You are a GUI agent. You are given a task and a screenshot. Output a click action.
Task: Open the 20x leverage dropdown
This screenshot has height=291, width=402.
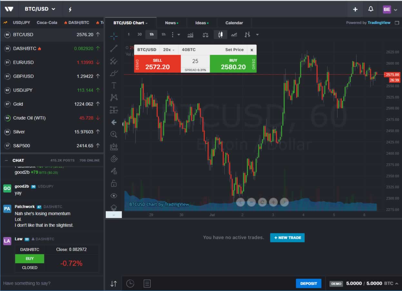[169, 50]
